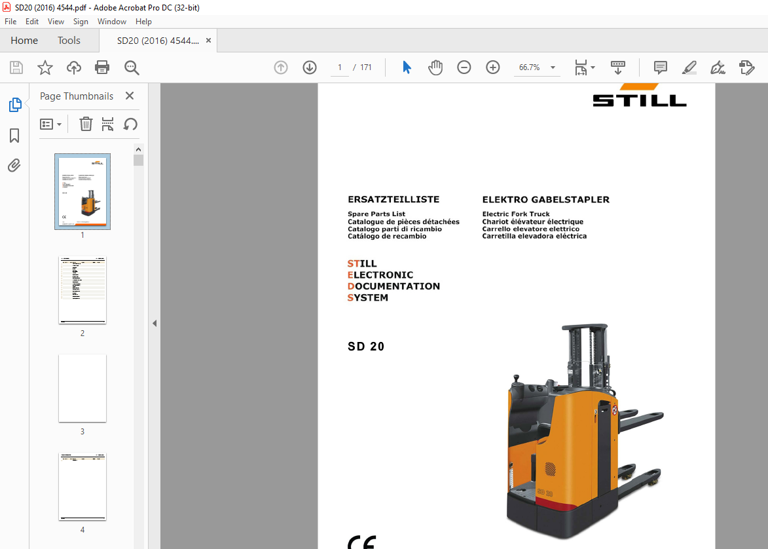Open the View menu
768x549 pixels.
pyautogui.click(x=56, y=22)
